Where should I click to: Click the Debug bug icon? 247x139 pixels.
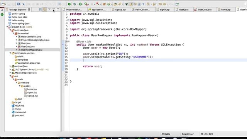click(x=74, y=4)
